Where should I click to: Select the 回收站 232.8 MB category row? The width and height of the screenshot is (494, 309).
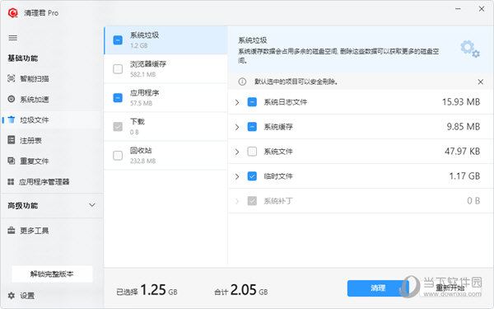pyautogui.click(x=165, y=156)
